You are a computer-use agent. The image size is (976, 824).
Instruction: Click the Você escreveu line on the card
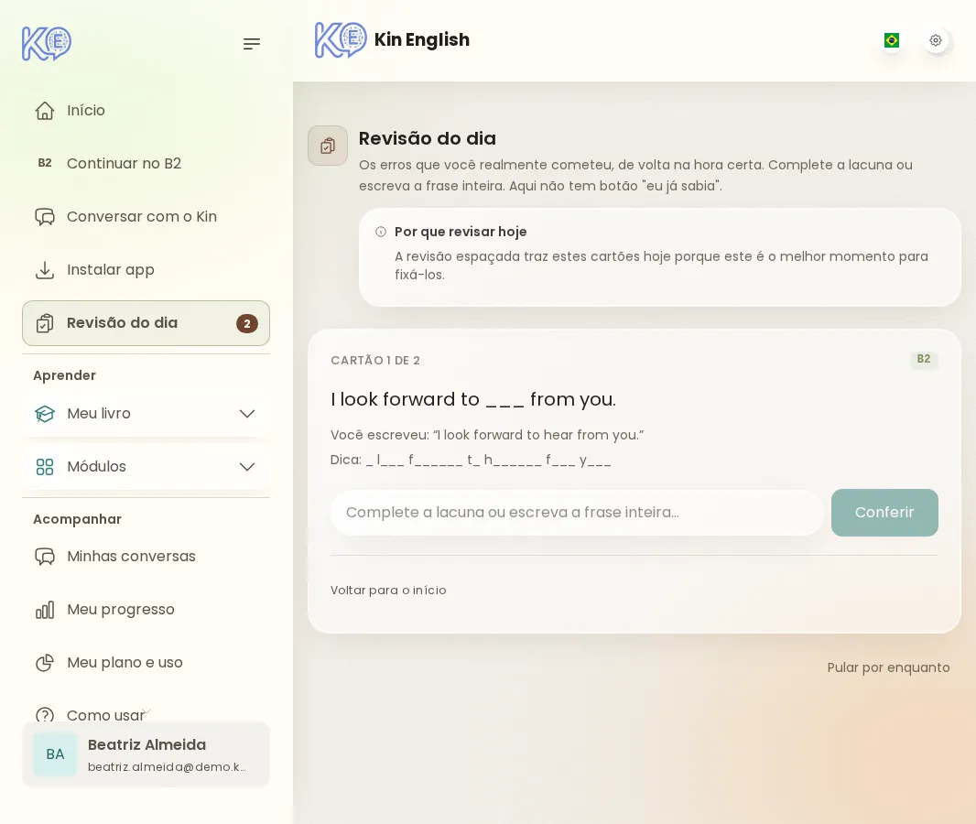487,435
